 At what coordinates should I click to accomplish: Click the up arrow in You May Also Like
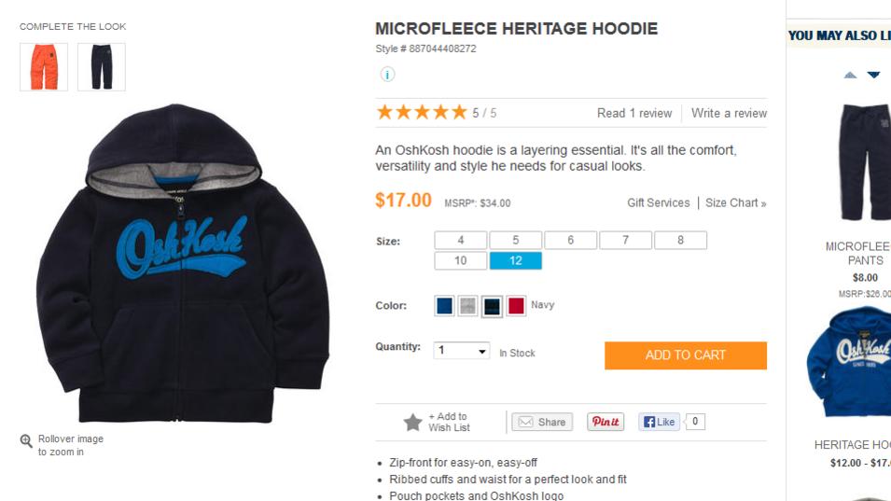(850, 75)
